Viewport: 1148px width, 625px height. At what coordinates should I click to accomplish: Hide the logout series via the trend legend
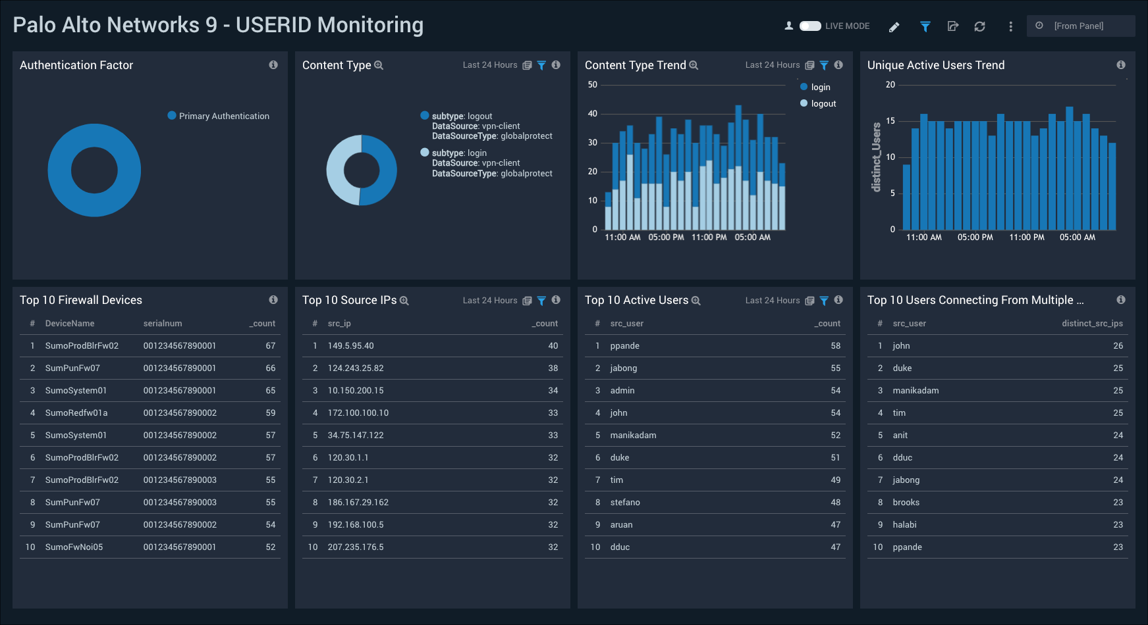[x=818, y=103]
